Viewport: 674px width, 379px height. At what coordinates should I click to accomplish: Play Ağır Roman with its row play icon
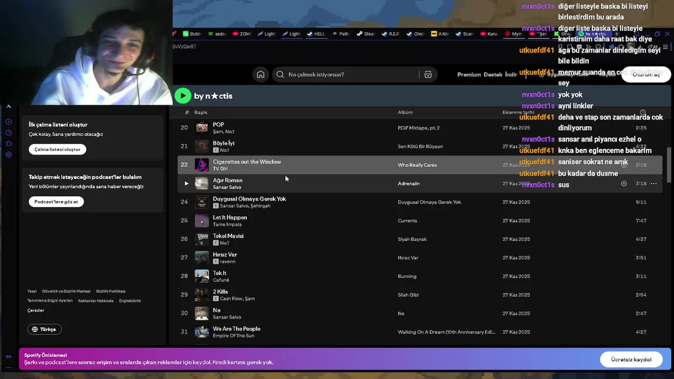[186, 184]
